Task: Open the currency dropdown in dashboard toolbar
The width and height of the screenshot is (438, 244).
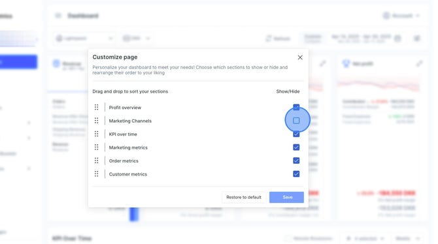Action: pos(137,38)
